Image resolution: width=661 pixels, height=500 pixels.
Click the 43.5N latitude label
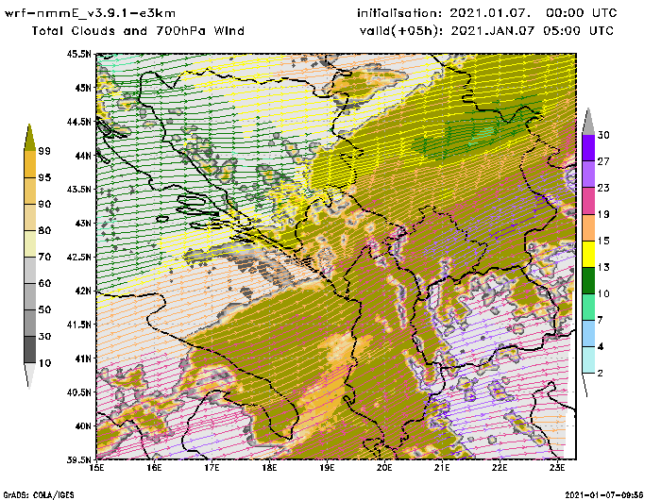[x=78, y=189]
